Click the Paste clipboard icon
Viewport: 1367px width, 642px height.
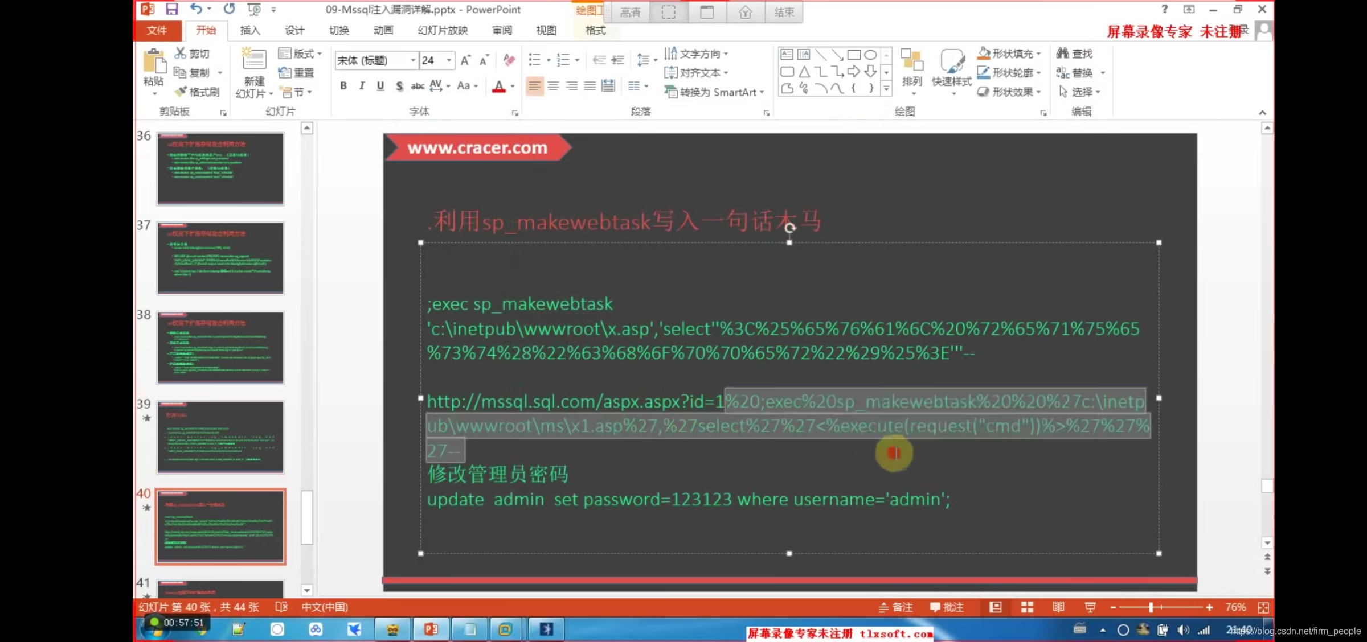click(154, 61)
